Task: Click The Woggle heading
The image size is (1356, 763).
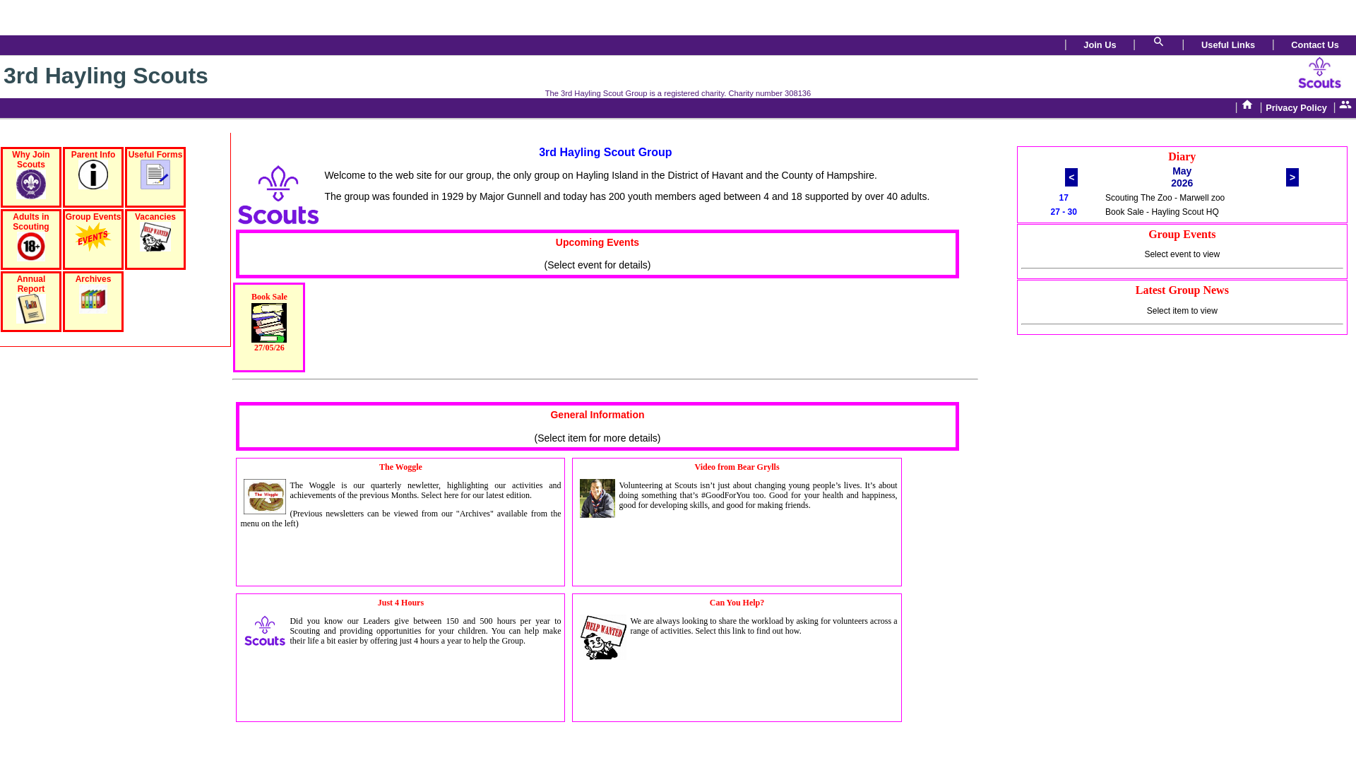Action: pos(400,467)
